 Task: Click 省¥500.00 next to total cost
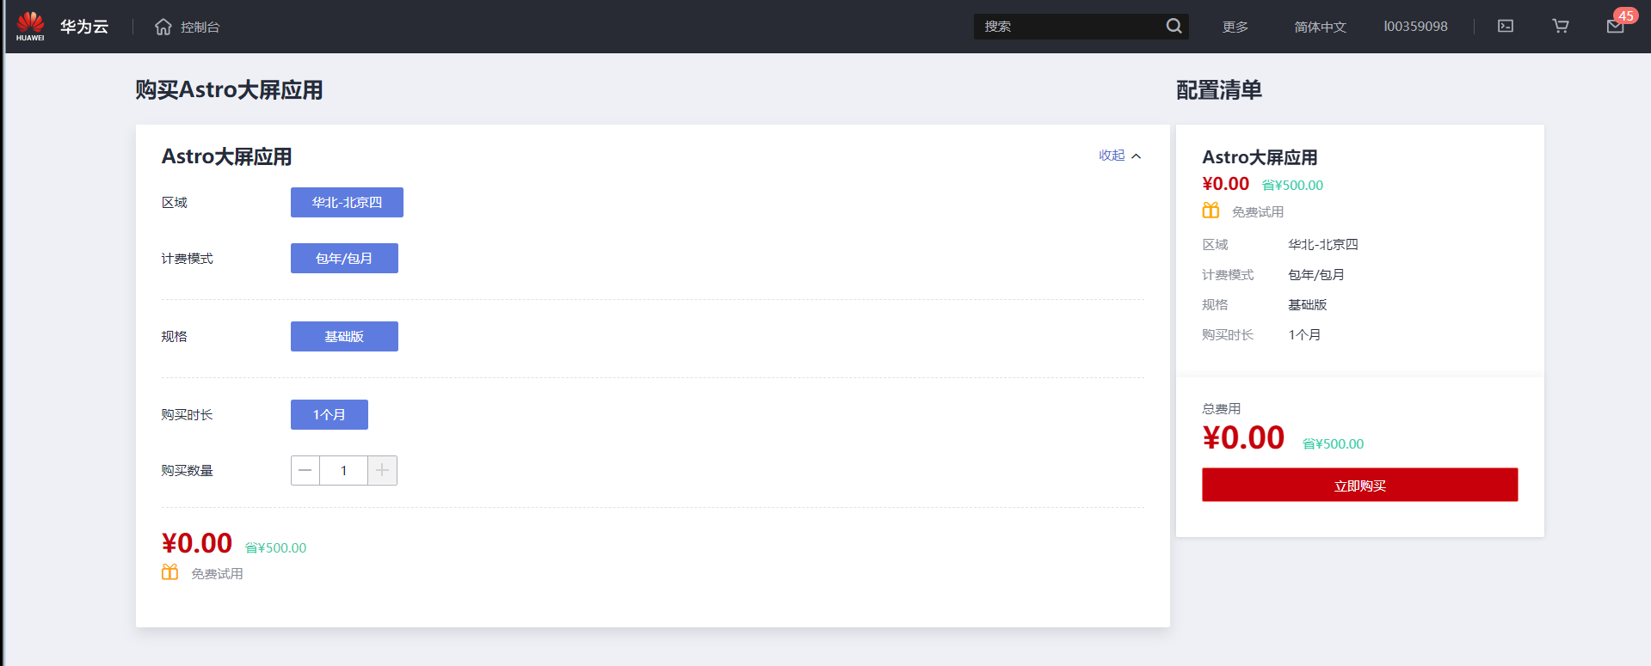[x=1333, y=443]
